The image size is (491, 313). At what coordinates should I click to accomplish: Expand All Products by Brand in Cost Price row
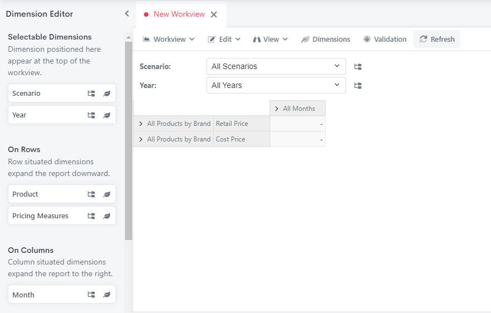141,139
